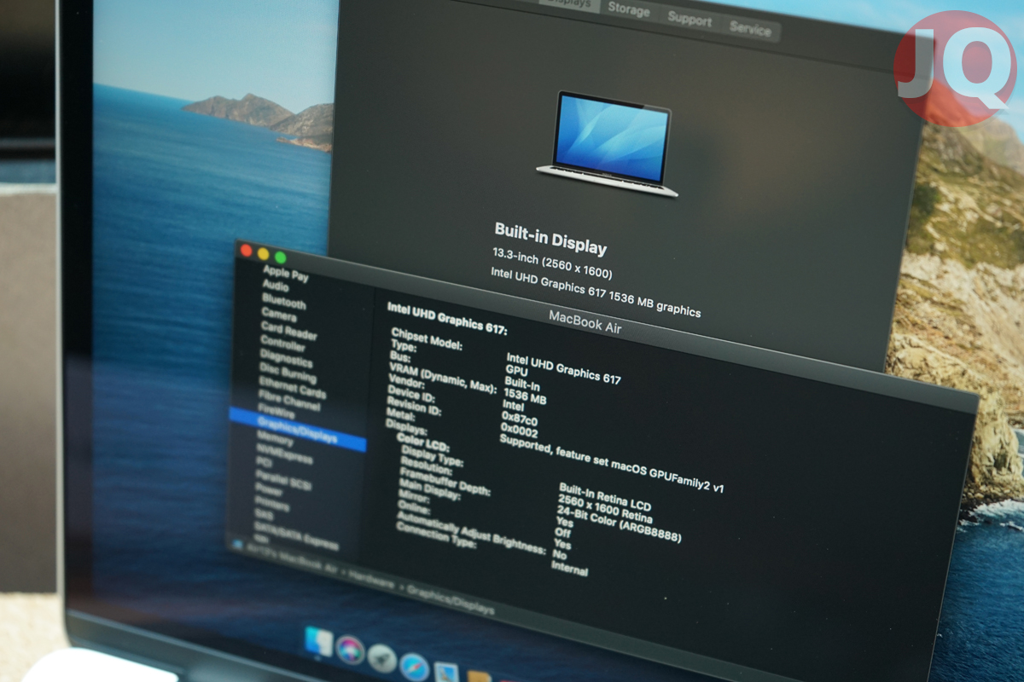This screenshot has width=1024, height=682.
Task: Click the 'Chipset Model:' label
Action: point(427,339)
